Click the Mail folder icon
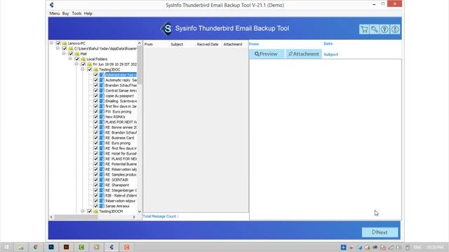Screen dimensions: 449x252 (x=77, y=54)
